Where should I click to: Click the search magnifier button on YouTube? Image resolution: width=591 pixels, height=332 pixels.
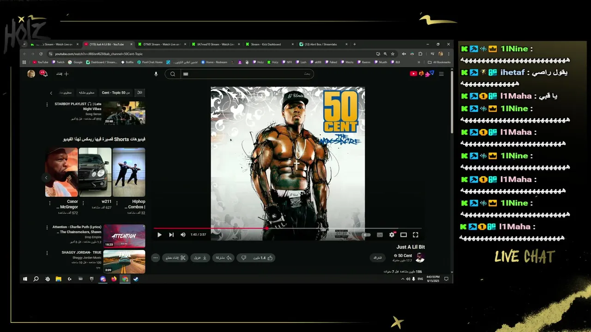173,74
